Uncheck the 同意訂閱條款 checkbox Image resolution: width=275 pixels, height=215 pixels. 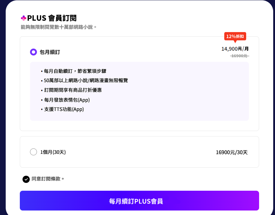pos(26,179)
